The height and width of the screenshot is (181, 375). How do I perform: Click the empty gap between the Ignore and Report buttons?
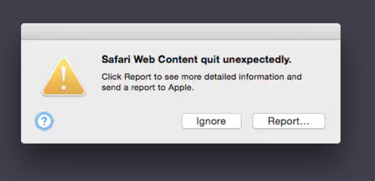click(x=247, y=121)
